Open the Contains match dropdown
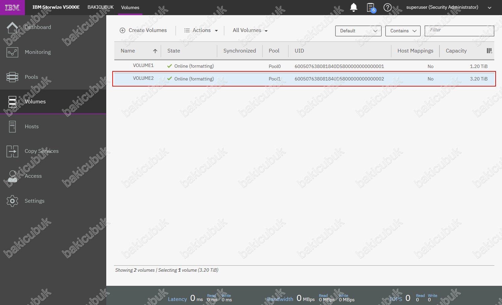This screenshot has width=502, height=305. click(x=403, y=31)
